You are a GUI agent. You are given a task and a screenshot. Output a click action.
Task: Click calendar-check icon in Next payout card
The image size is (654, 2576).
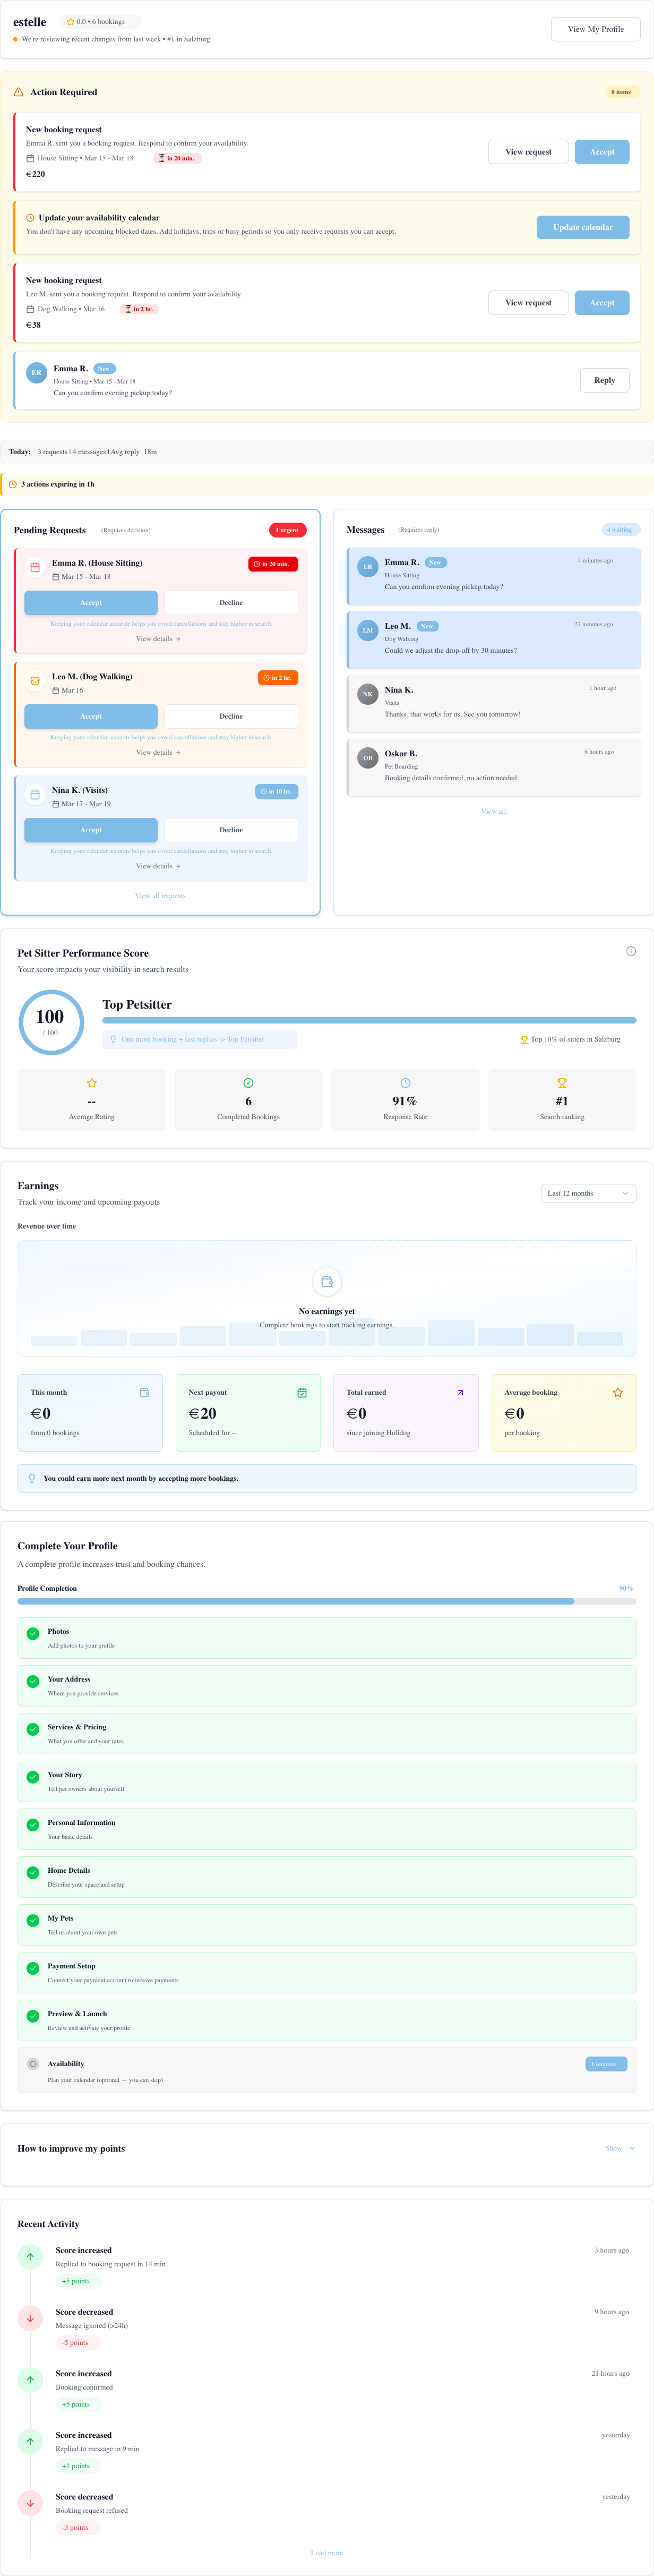(302, 1393)
